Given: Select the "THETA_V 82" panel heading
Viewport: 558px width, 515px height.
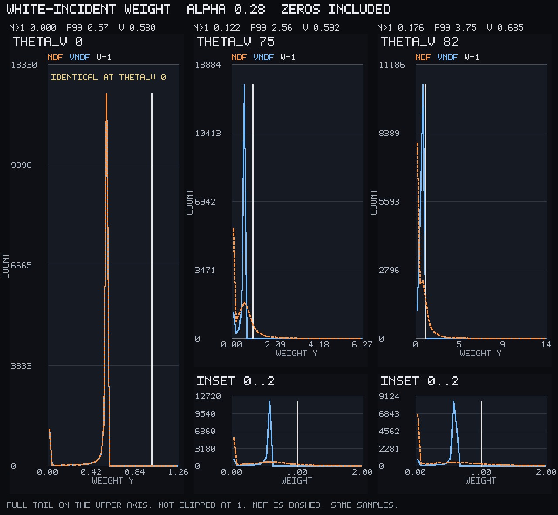Looking at the screenshot, I should [x=420, y=41].
